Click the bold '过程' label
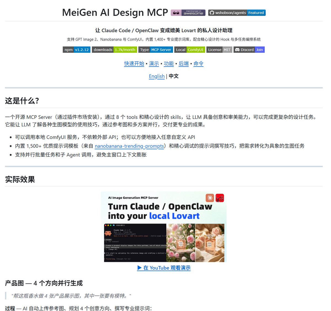Screen dimensions: 331x311 (10, 308)
